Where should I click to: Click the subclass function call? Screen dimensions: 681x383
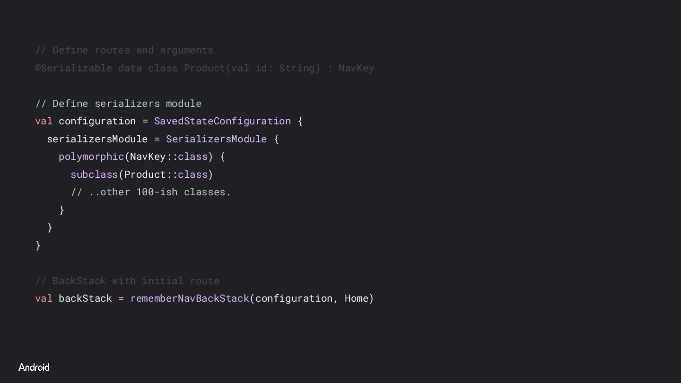point(94,174)
